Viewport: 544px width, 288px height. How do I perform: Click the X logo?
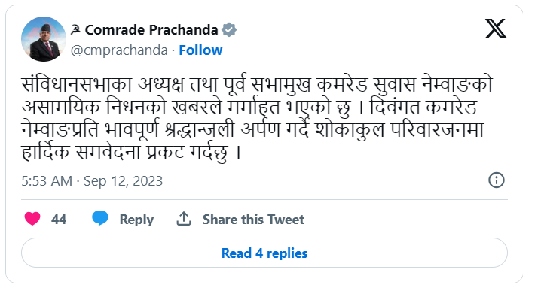click(496, 29)
